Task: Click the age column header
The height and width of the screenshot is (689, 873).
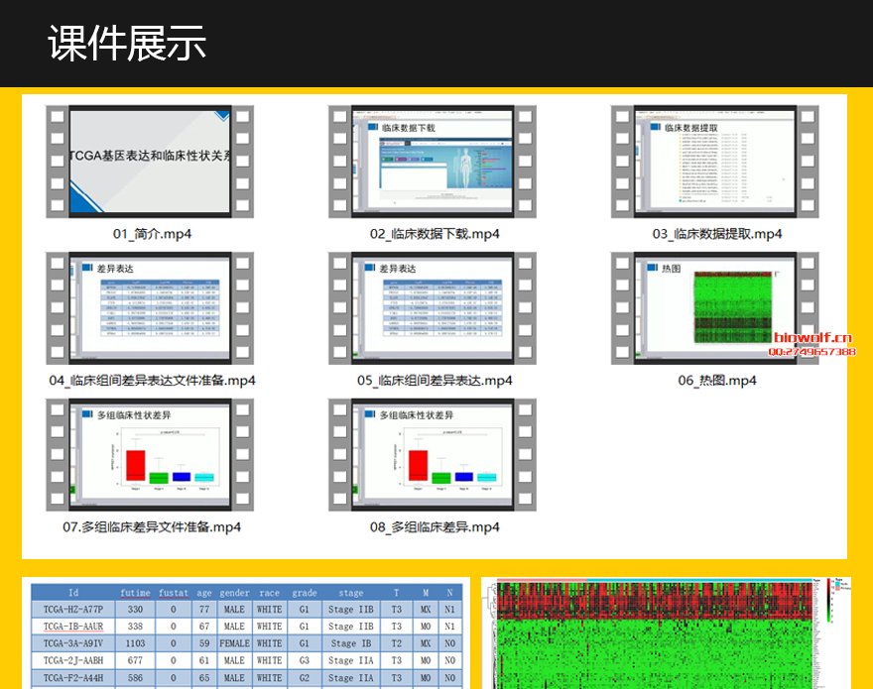Action: (204, 593)
